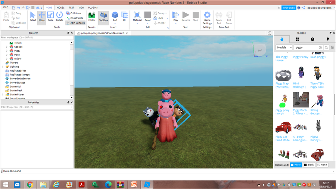Open the Toolbox Creations lightbulb tab
The image size is (336, 189).
click(x=328, y=39)
